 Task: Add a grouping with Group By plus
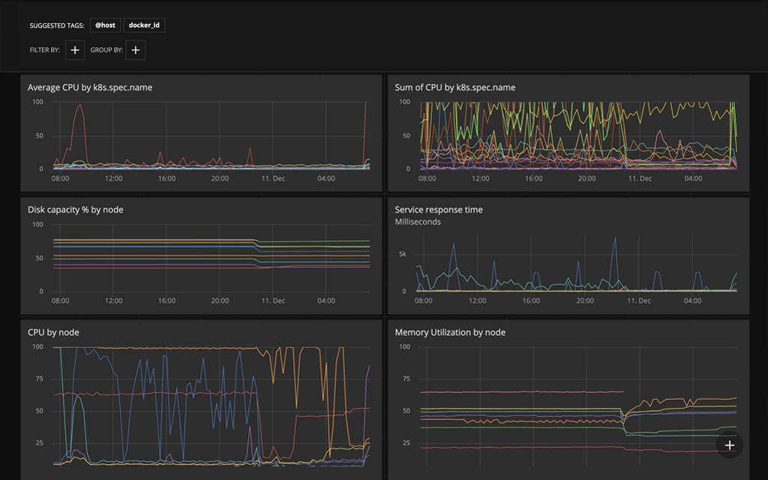point(136,50)
